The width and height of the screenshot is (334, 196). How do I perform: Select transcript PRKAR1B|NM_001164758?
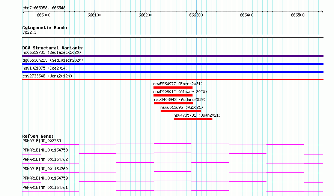tap(45, 150)
